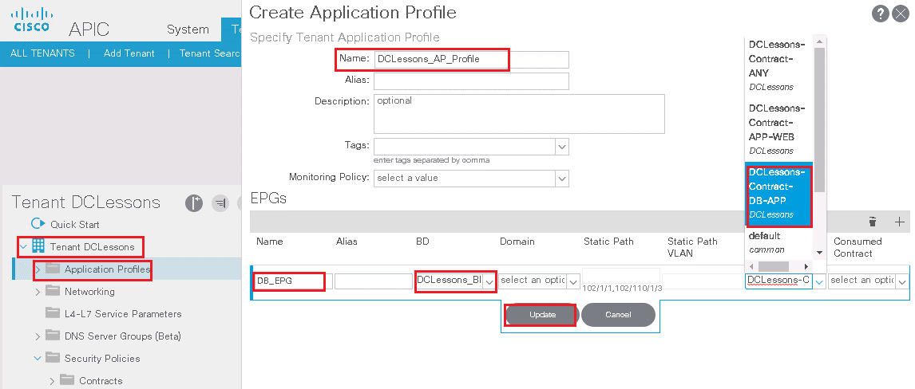This screenshot has height=389, width=915.
Task: Click the Cisco logo
Action: [31, 20]
